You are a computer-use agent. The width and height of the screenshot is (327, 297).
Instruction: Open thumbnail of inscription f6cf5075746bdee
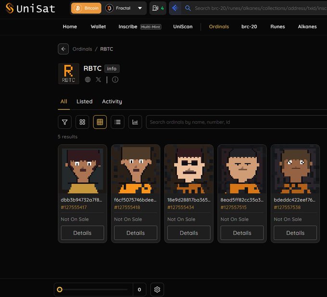[x=136, y=170]
